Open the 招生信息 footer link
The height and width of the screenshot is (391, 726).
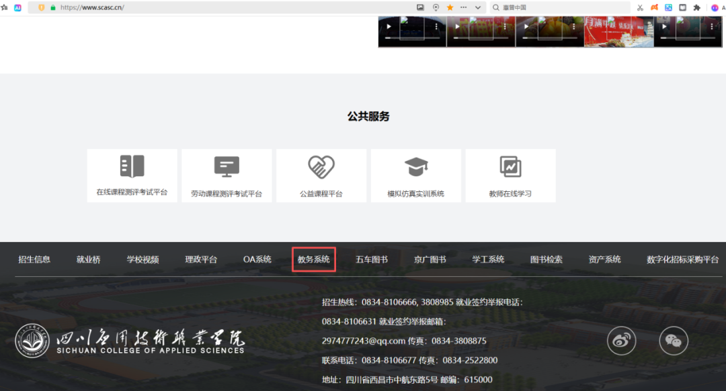34,260
